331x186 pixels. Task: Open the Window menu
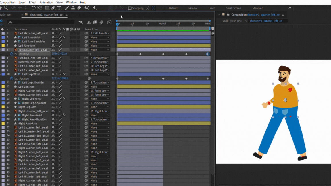(71, 3)
